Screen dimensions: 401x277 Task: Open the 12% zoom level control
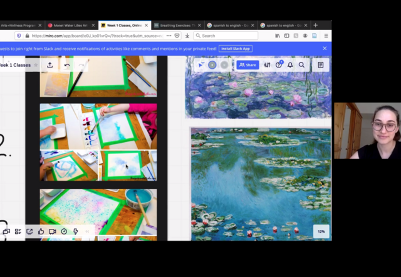point(321,231)
